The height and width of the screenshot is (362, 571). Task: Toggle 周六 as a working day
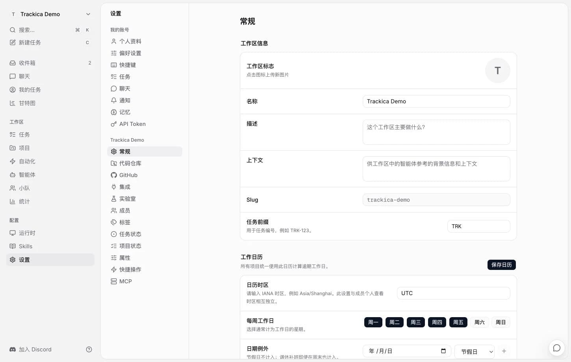coord(479,322)
